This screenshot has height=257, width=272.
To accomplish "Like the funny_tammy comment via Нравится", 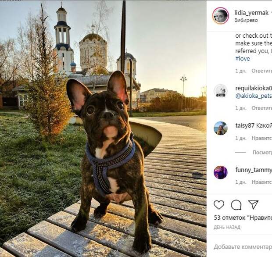I will click(261, 182).
